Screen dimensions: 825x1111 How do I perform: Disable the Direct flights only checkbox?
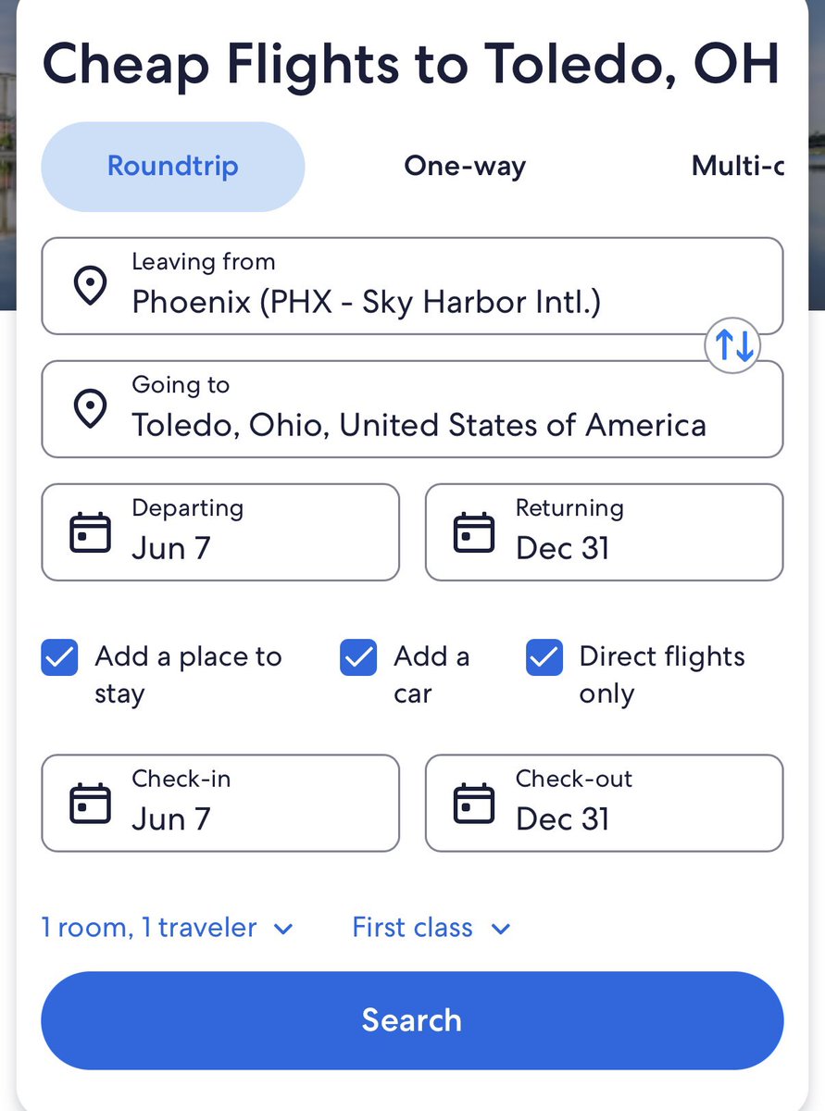pyautogui.click(x=544, y=657)
